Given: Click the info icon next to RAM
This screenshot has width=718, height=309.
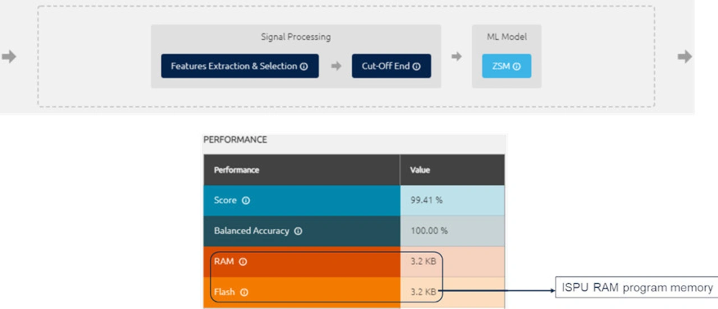Looking at the screenshot, I should (243, 261).
